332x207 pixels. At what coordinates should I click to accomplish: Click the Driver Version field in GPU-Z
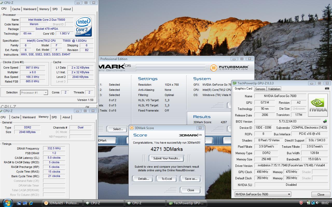click(x=291, y=165)
